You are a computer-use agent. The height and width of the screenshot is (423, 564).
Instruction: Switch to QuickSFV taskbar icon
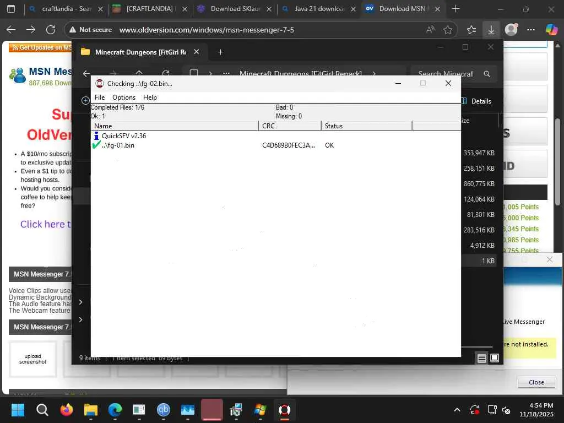tap(285, 410)
